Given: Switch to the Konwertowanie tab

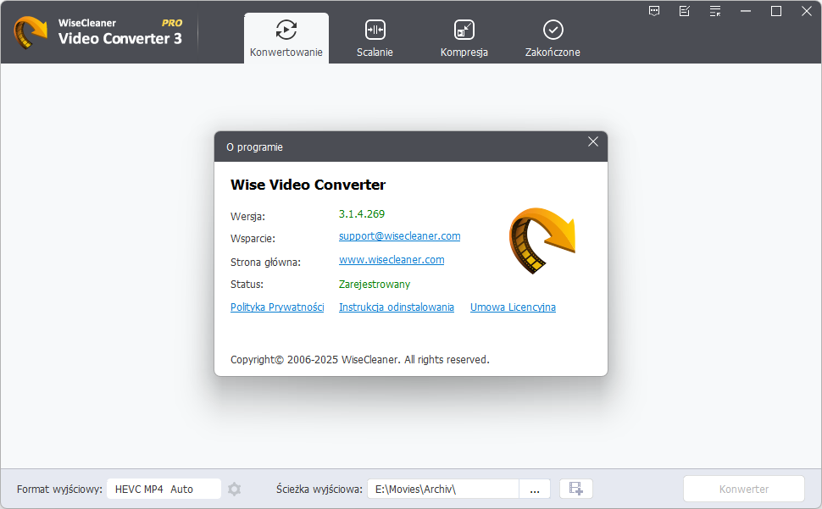Looking at the screenshot, I should coord(286,38).
